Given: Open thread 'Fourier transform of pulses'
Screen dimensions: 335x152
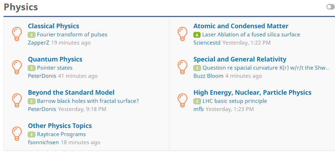Looking at the screenshot, I should coord(72,35).
